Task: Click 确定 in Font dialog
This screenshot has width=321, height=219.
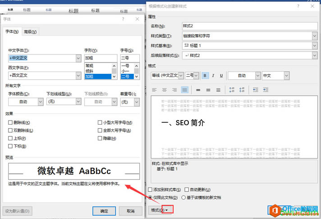Action: click(104, 211)
